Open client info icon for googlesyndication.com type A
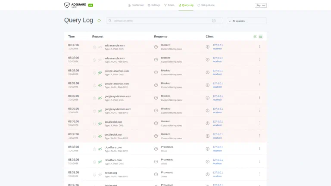Viewport: 331px width, 186px height. (x=207, y=98)
